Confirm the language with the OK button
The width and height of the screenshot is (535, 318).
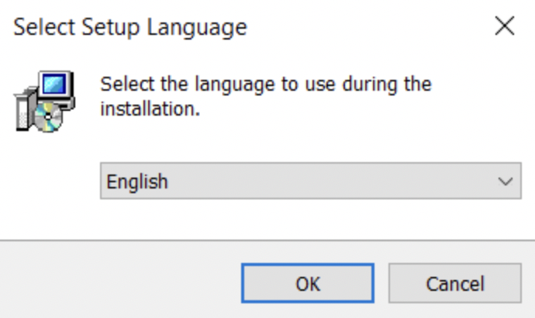click(x=307, y=283)
